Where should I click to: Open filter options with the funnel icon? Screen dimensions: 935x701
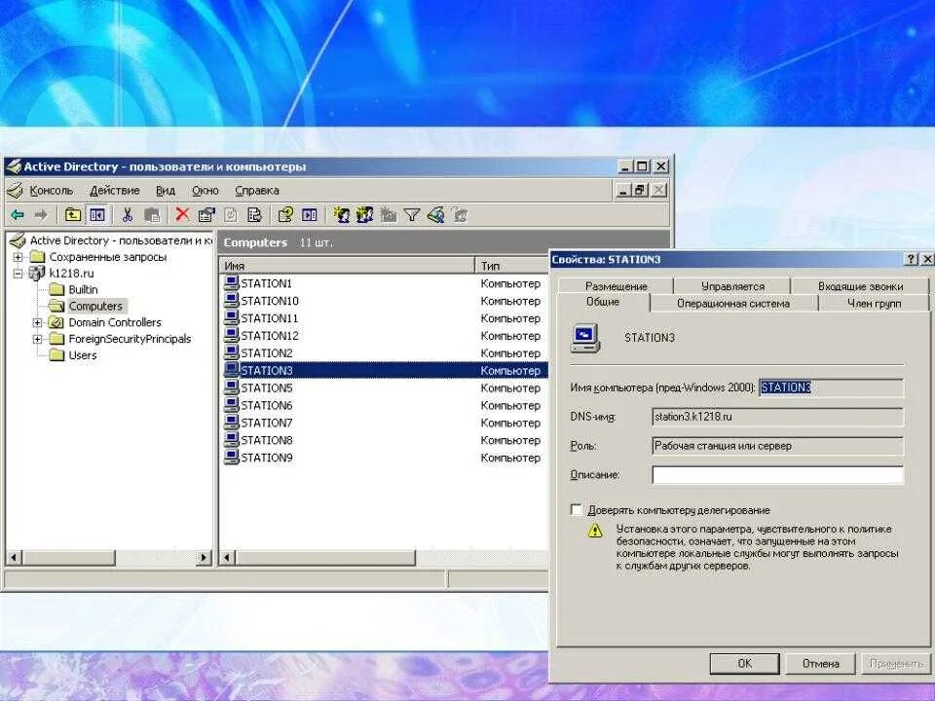[x=412, y=215]
